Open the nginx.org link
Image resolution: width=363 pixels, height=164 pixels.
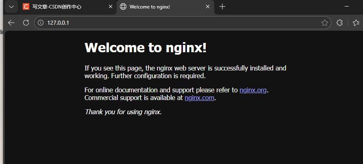(x=253, y=90)
